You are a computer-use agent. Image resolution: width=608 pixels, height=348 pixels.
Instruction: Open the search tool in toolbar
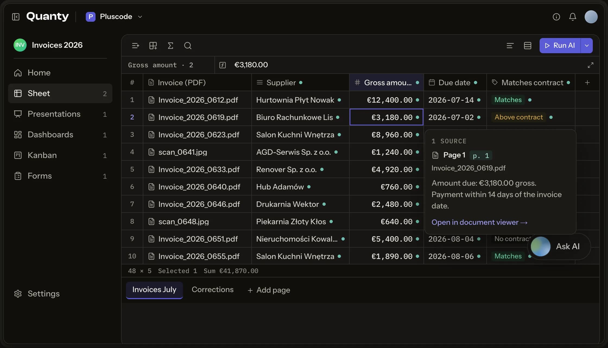coord(188,46)
